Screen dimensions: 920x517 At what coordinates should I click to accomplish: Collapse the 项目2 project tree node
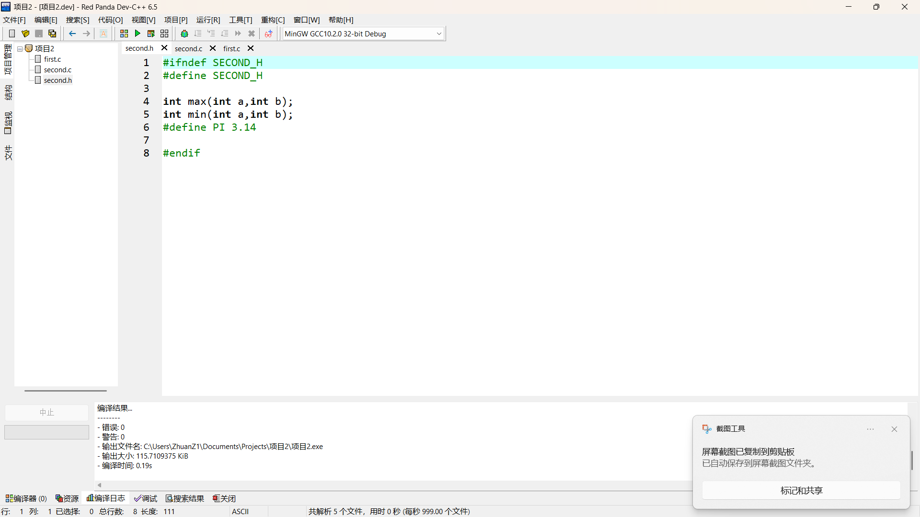[x=20, y=49]
